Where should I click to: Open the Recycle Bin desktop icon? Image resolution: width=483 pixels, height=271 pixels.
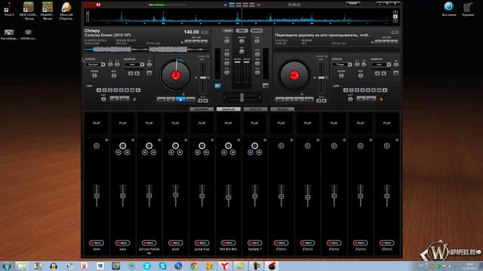pyautogui.click(x=468, y=9)
